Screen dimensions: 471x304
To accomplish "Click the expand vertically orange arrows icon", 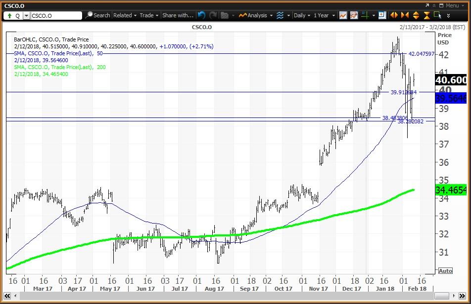I will click(416, 15).
